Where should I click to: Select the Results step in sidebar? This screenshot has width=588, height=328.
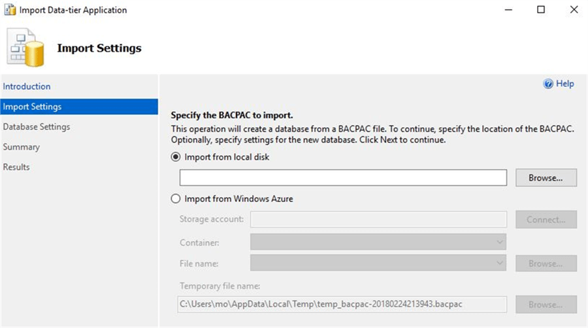click(16, 167)
